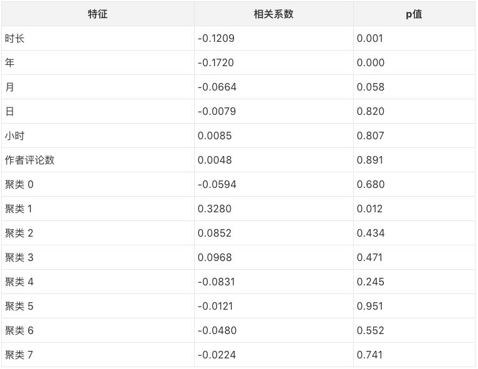
Task: Click the p值 column header
Action: (414, 14)
